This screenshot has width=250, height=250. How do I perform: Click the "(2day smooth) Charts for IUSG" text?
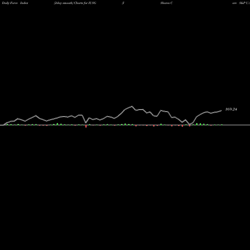(75, 3)
